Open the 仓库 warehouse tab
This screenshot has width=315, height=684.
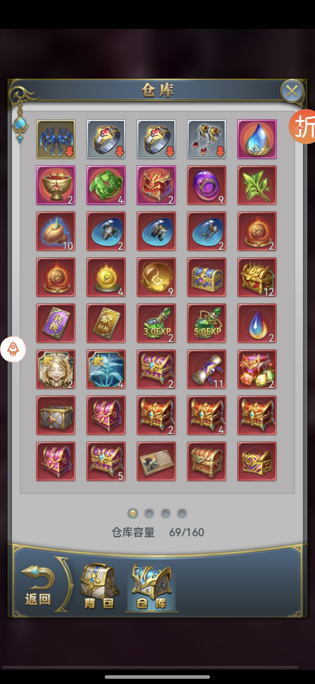pyautogui.click(x=151, y=587)
